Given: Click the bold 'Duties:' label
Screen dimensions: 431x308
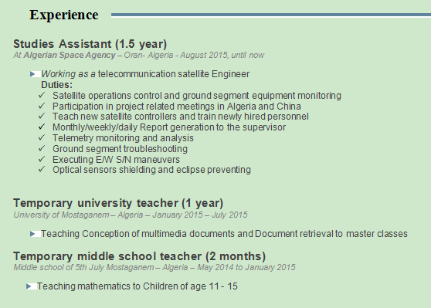Looking at the screenshot, I should tap(57, 85).
